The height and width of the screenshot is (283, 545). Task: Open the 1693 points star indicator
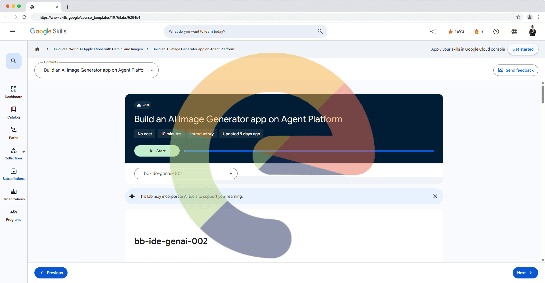(x=456, y=32)
